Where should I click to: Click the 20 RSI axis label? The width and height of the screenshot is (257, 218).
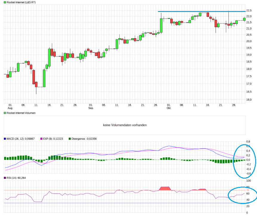pos(248,206)
